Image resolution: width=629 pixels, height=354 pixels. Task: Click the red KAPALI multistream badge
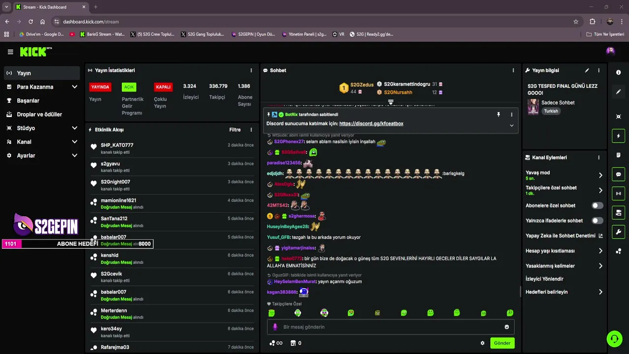click(x=163, y=87)
